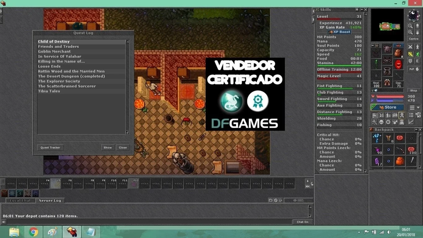Open the Skills panel menu icon
The height and width of the screenshot is (238, 423).
point(357,10)
